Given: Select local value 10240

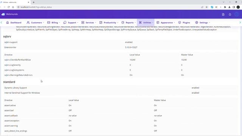Looking at the screenshot, I should click(x=132, y=60).
